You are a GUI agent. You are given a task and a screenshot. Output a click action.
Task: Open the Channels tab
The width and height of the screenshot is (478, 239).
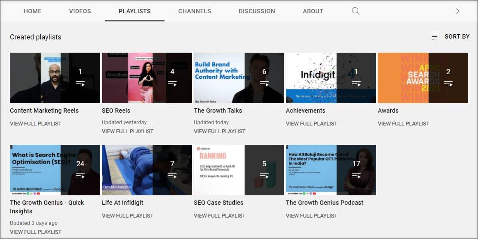[x=194, y=11]
